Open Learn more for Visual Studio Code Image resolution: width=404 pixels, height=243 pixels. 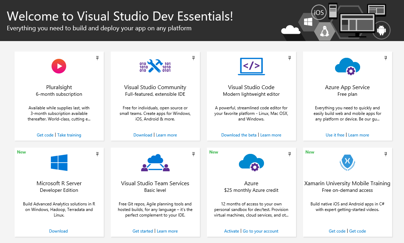271,135
